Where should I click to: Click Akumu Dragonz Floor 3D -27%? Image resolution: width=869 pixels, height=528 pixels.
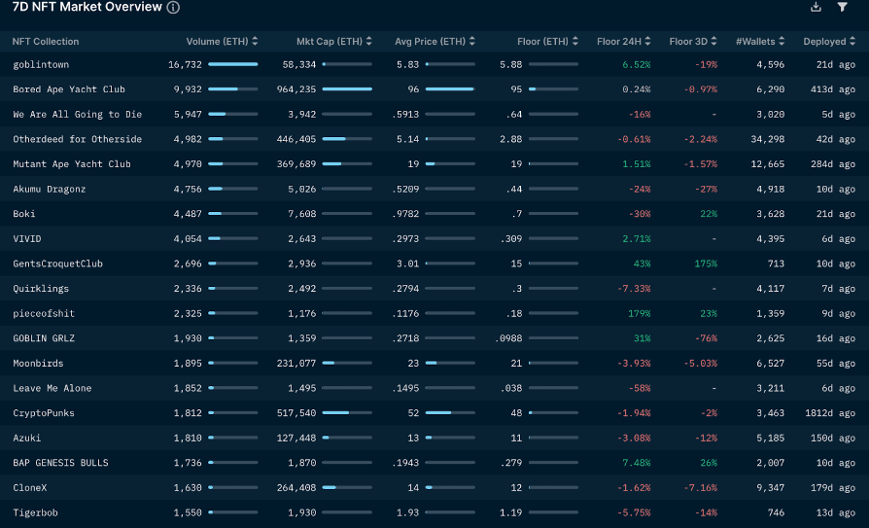(x=706, y=189)
